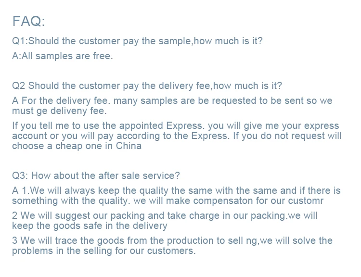The width and height of the screenshot is (361, 277).
Task: Click the line 'choose a cheap one in China'
Action: 77,146
